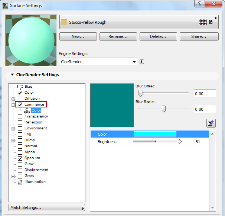Click the Blur Scale value field

click(x=205, y=109)
